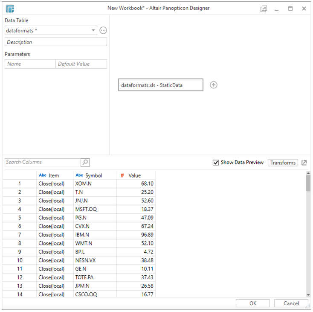Click Close(local) in row 10
Image resolution: width=313 pixels, height=312 pixels.
(55, 260)
